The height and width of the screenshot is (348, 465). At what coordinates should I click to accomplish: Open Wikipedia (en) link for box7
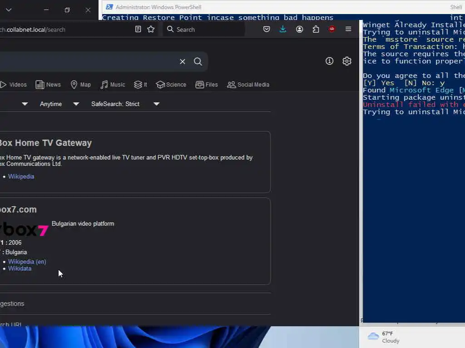tap(27, 261)
